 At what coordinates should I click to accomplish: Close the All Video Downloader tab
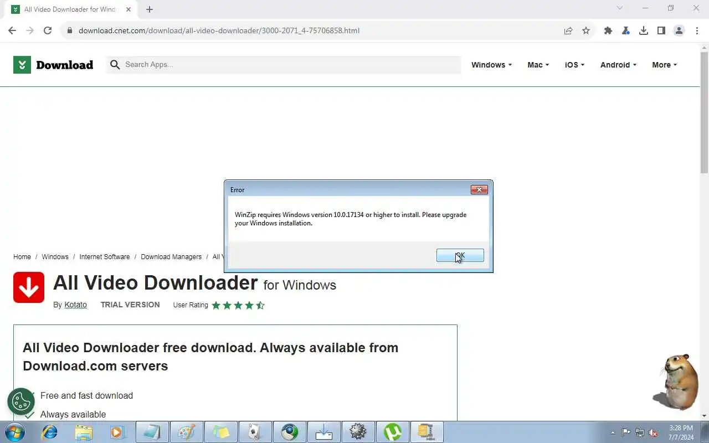pos(129,9)
